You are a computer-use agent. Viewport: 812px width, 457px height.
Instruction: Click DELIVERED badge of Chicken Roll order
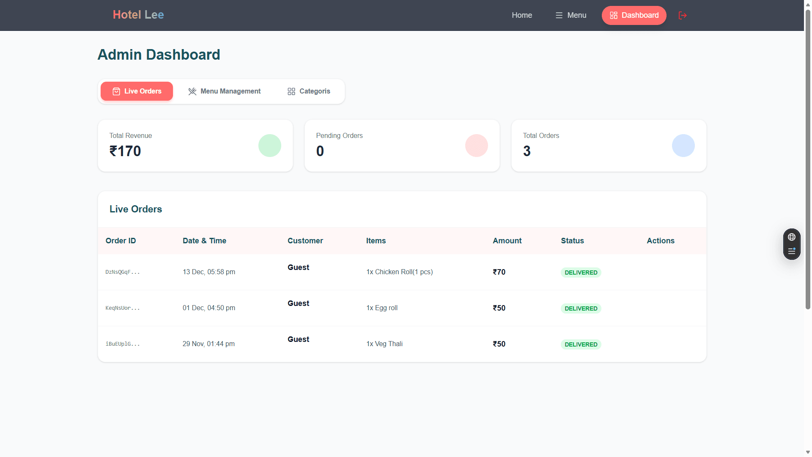coord(581,273)
